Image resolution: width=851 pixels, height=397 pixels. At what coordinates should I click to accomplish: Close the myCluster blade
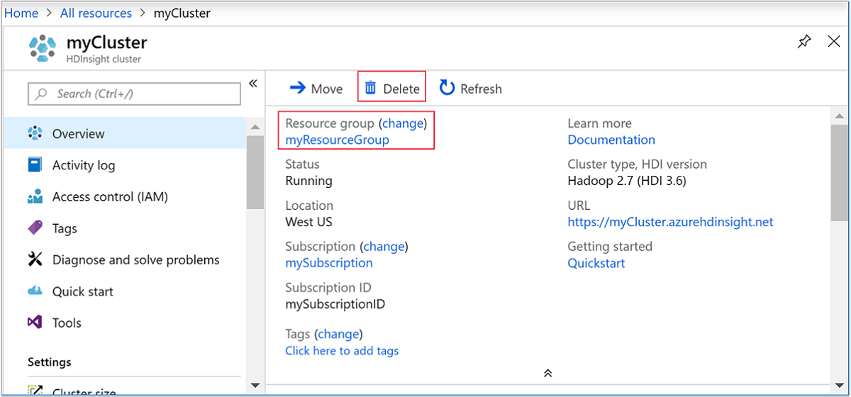pyautogui.click(x=834, y=42)
